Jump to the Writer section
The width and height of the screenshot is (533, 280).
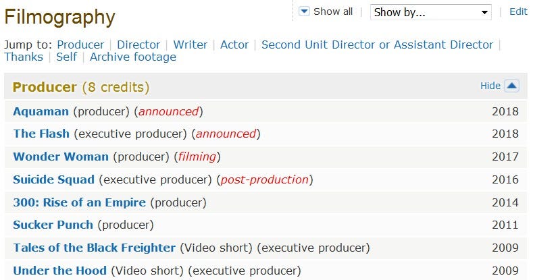click(190, 45)
